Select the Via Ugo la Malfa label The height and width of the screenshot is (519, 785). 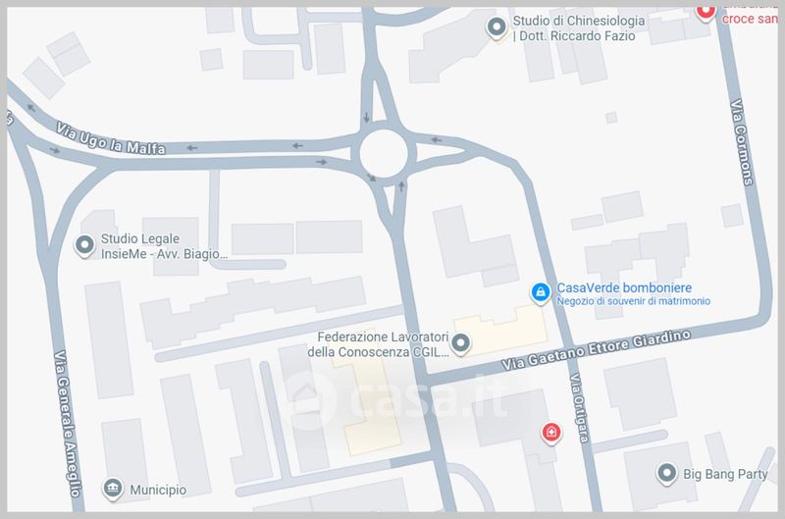coord(111,139)
